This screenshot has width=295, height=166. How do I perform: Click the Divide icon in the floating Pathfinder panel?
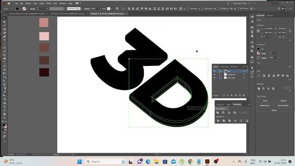tap(218, 121)
